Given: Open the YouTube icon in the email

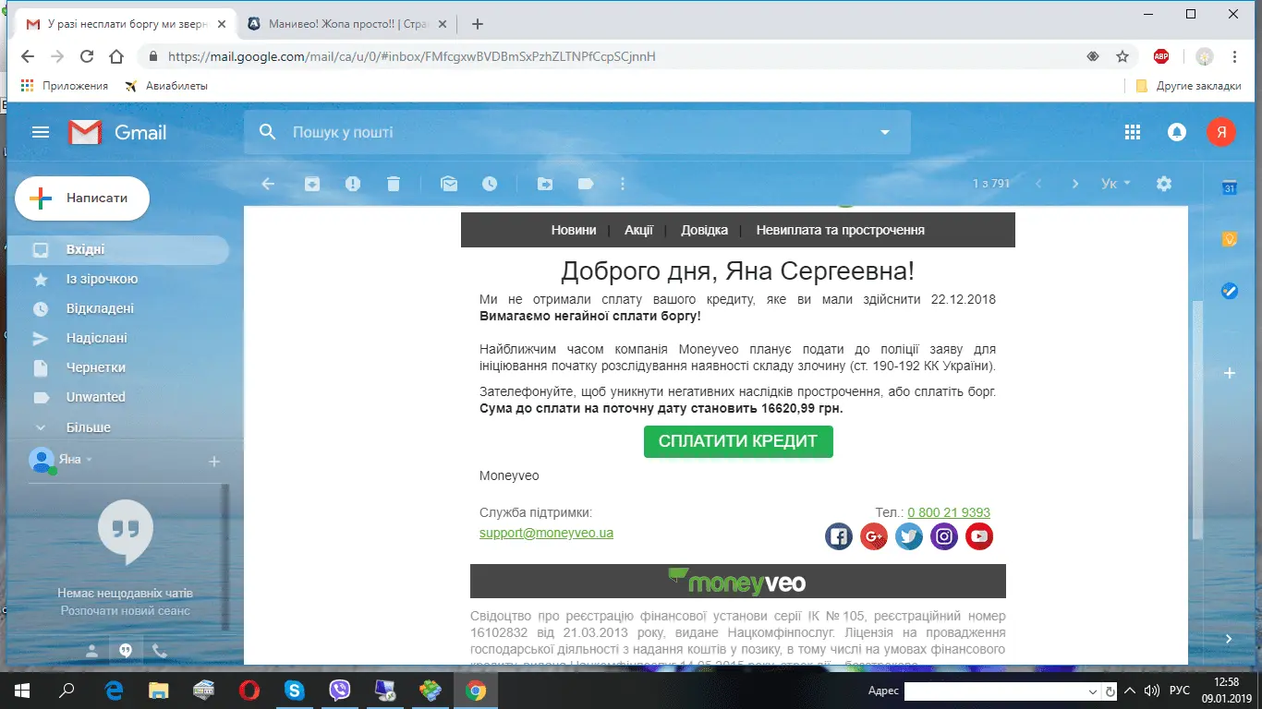Looking at the screenshot, I should pyautogui.click(x=979, y=536).
